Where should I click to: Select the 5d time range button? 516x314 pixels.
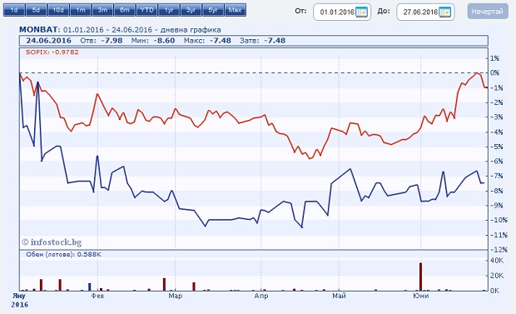36,10
